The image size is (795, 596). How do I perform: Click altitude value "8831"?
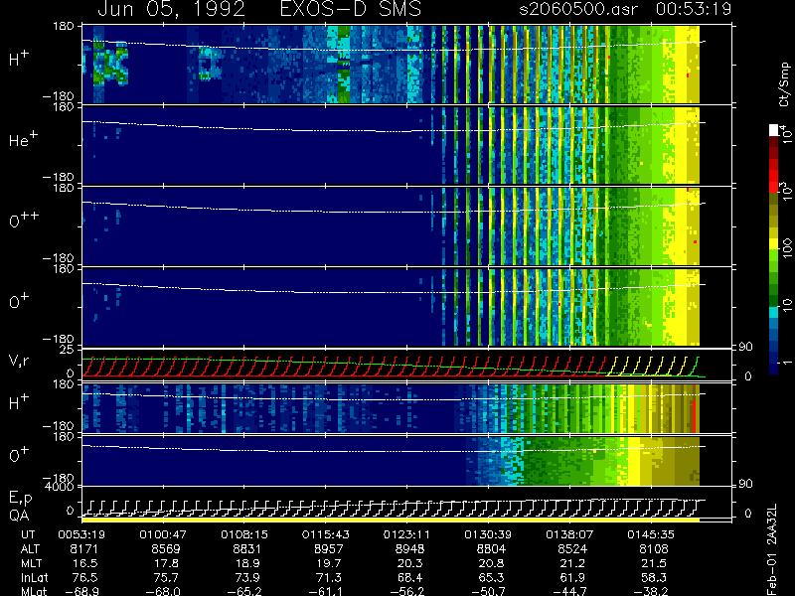[x=246, y=549]
